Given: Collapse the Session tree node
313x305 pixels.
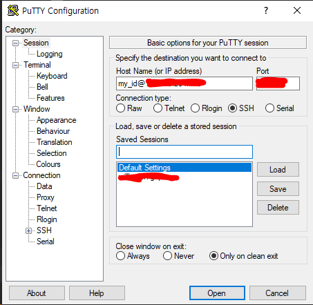Looking at the screenshot, I should (15, 43).
